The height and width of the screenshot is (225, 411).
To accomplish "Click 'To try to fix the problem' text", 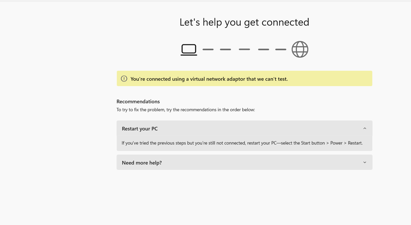I will 141,110.
